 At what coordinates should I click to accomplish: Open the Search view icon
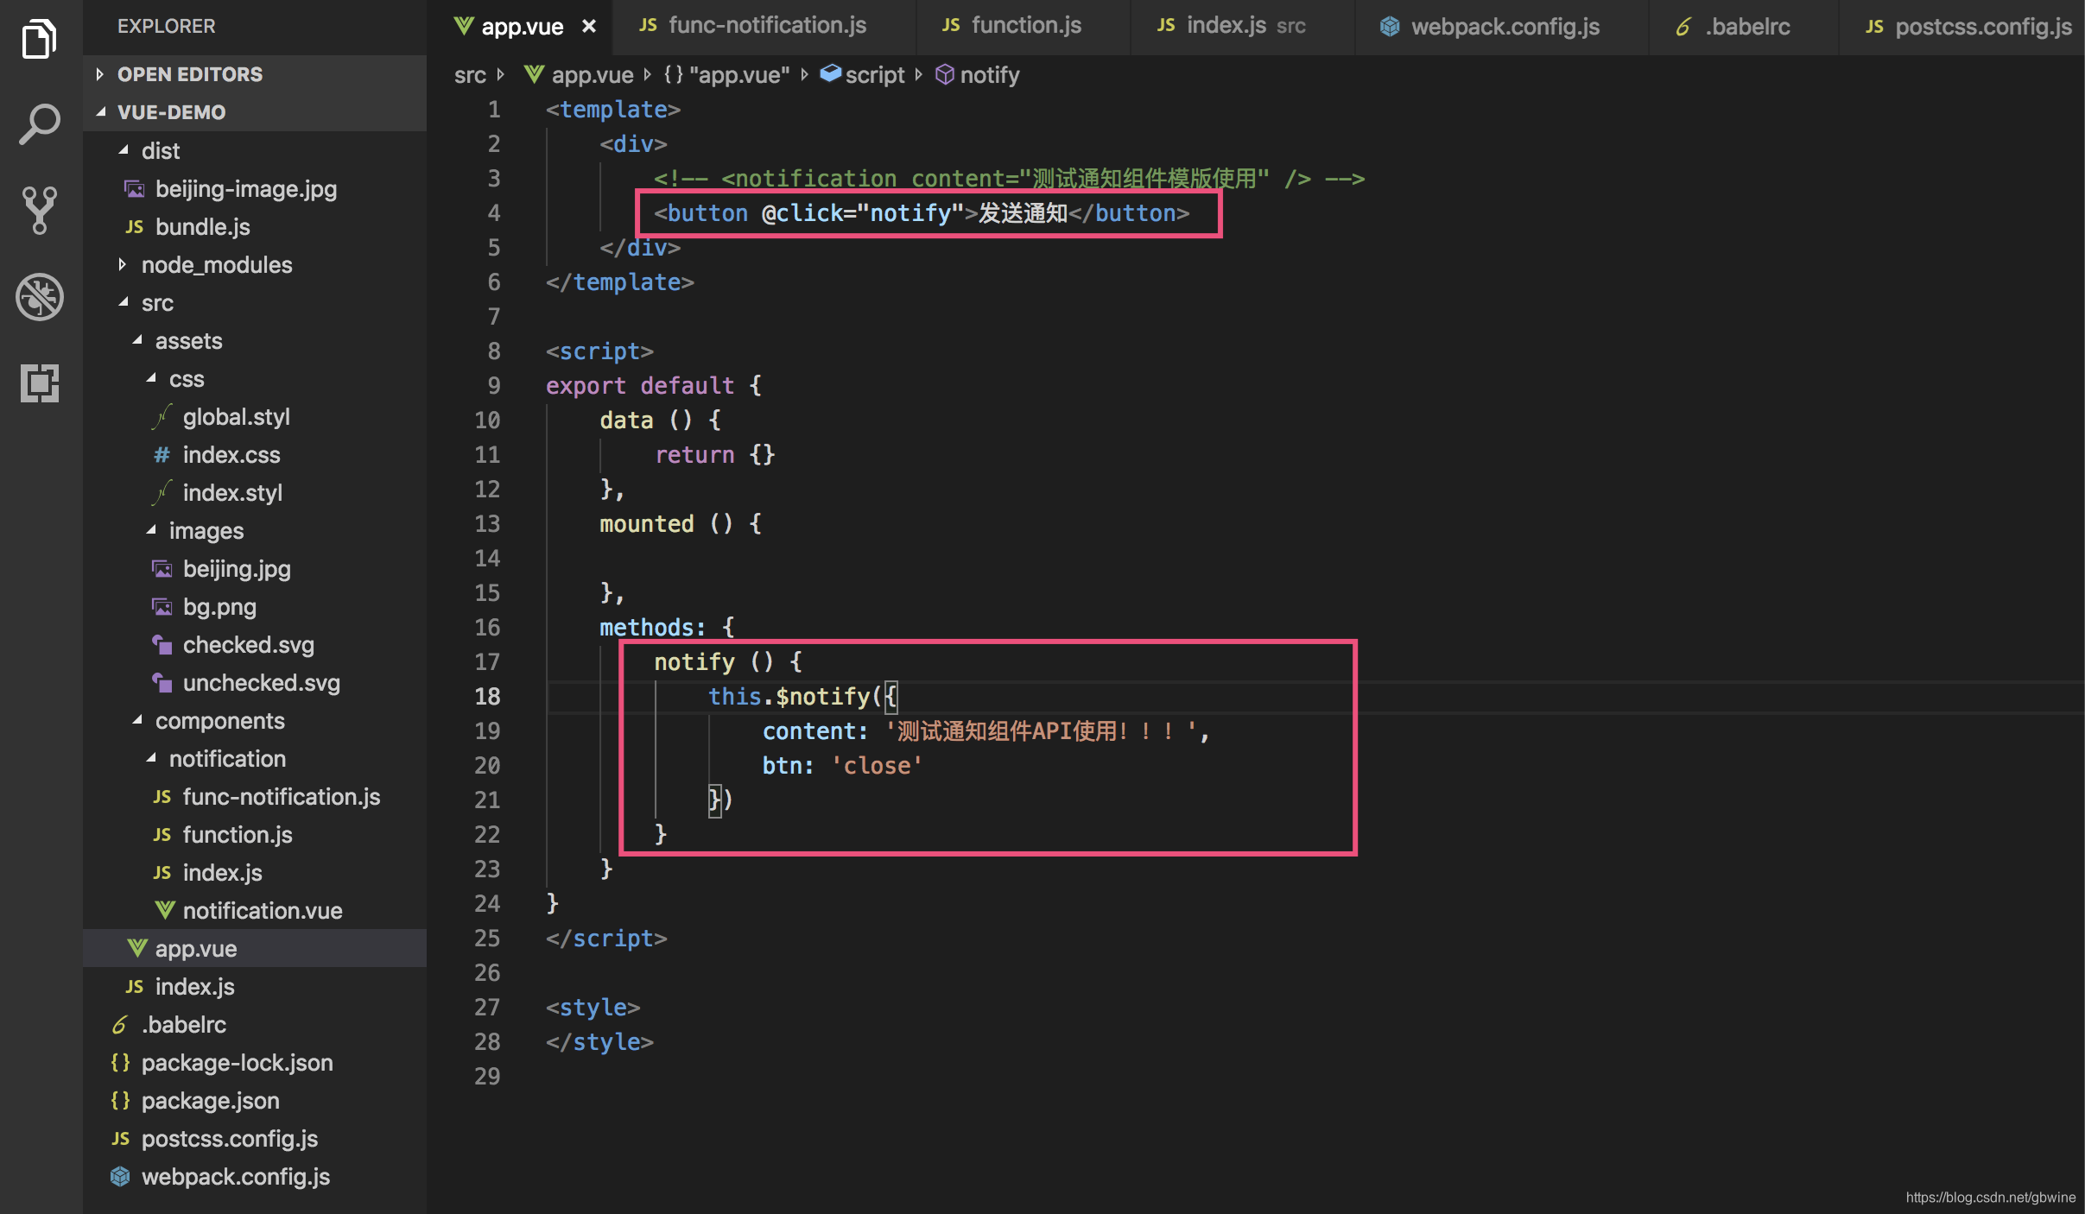coord(39,124)
